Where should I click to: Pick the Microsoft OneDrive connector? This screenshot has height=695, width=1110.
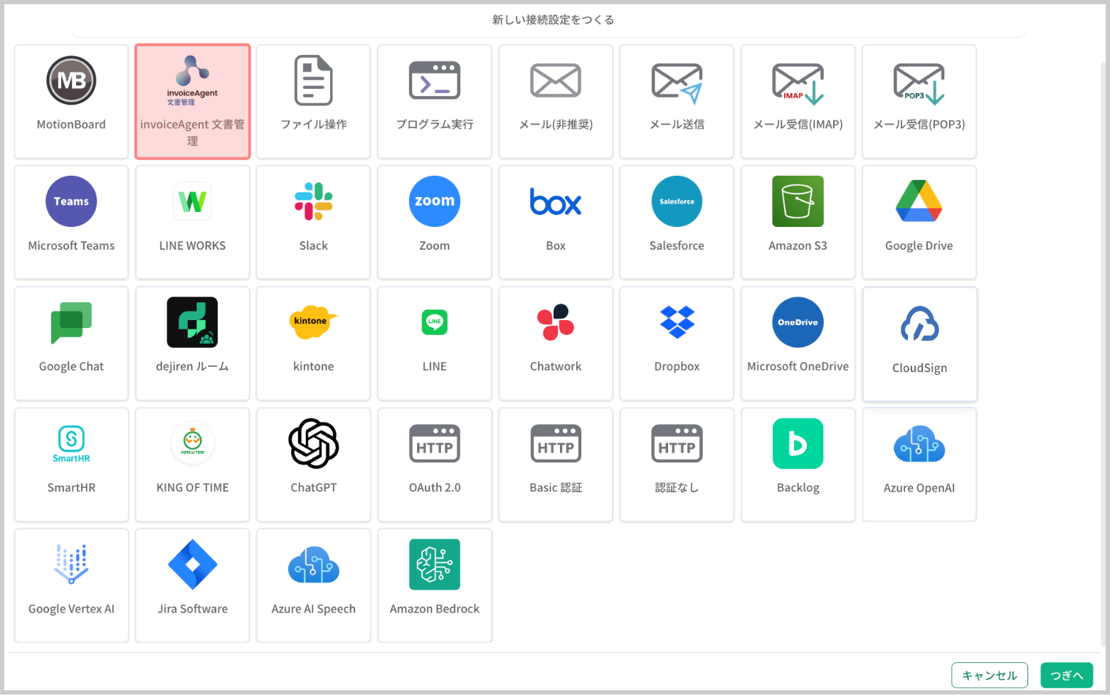pyautogui.click(x=798, y=344)
